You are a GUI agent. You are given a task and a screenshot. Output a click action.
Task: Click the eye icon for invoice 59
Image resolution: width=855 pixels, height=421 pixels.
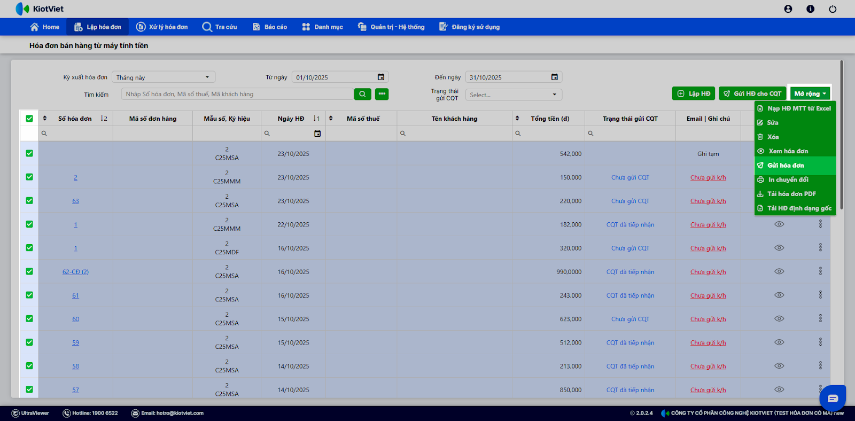coord(780,342)
